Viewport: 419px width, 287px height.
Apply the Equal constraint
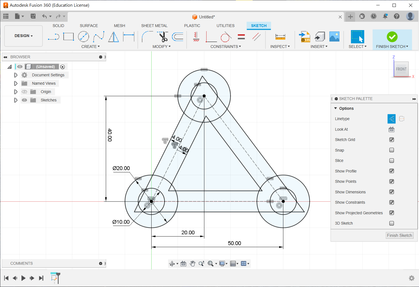click(x=241, y=37)
